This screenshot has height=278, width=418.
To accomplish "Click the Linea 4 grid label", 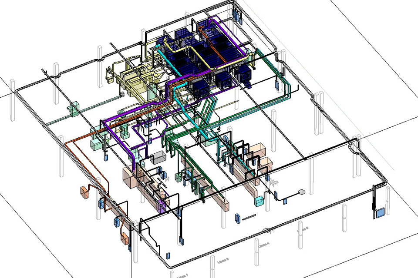I will coord(264,244).
